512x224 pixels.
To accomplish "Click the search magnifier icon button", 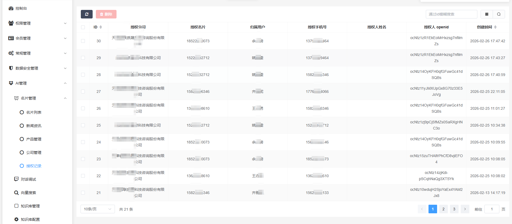I will point(499,14).
